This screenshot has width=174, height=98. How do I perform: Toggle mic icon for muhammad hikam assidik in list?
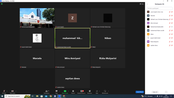(170, 30)
